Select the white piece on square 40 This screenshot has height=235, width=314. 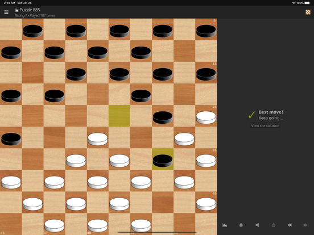click(x=184, y=182)
